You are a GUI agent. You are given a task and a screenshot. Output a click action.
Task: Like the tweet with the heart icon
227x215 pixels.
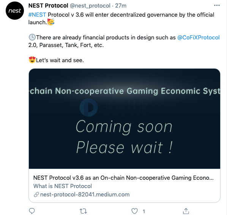134,211
